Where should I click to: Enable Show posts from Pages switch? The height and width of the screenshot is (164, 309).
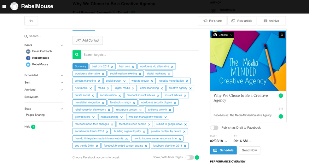[189, 157]
